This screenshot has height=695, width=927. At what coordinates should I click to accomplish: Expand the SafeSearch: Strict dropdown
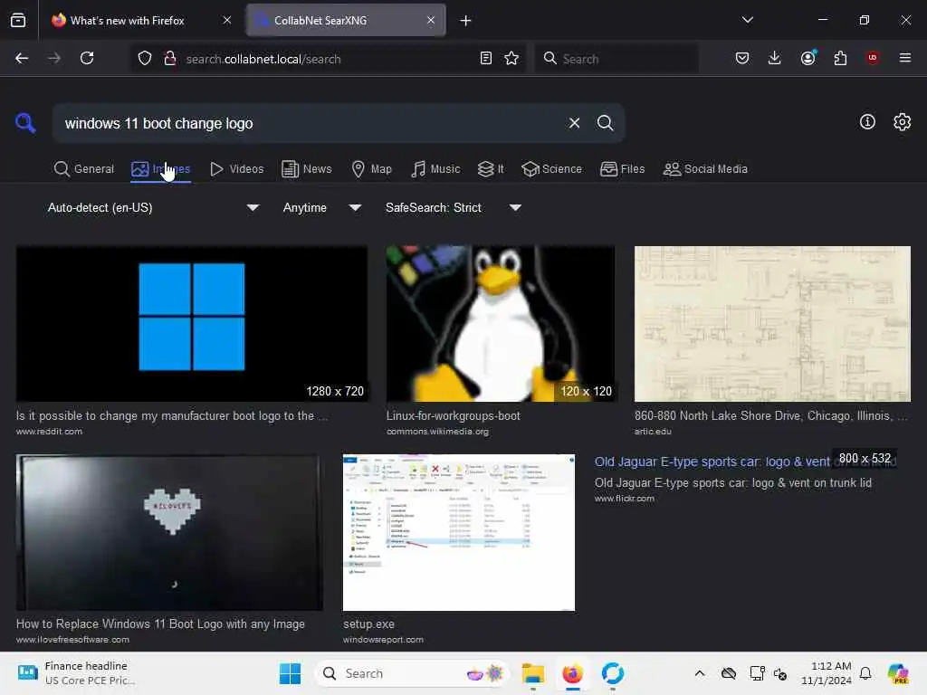453,207
